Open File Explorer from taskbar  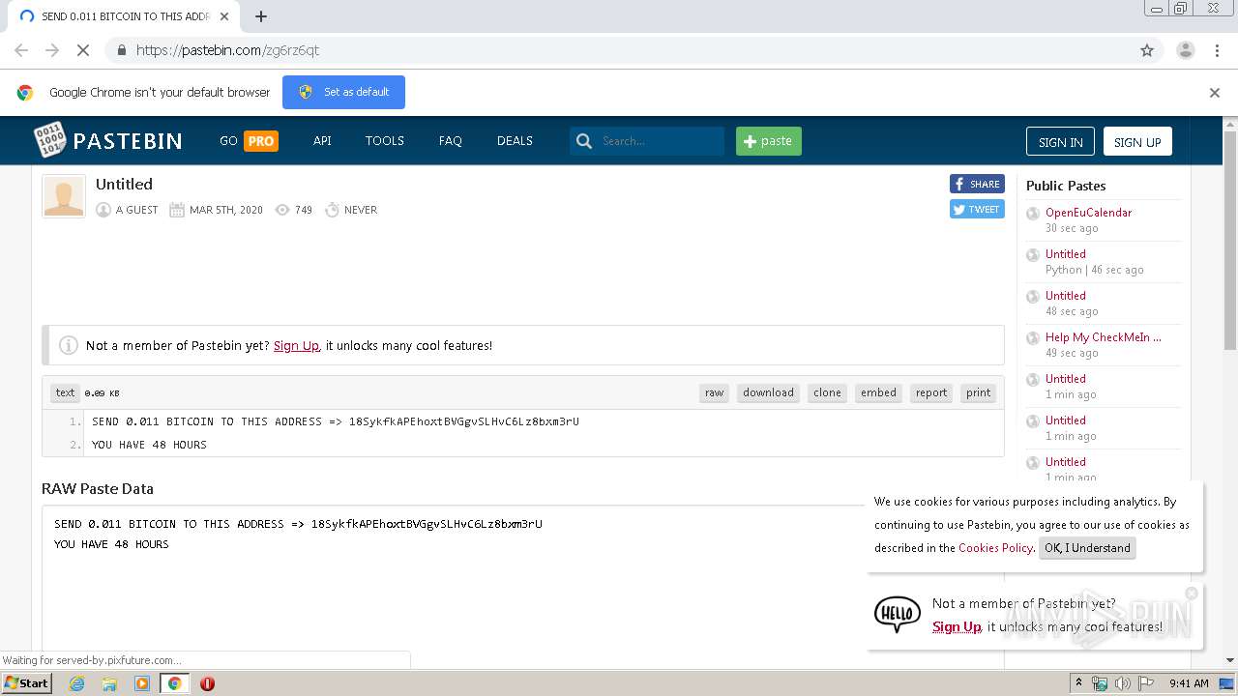109,683
